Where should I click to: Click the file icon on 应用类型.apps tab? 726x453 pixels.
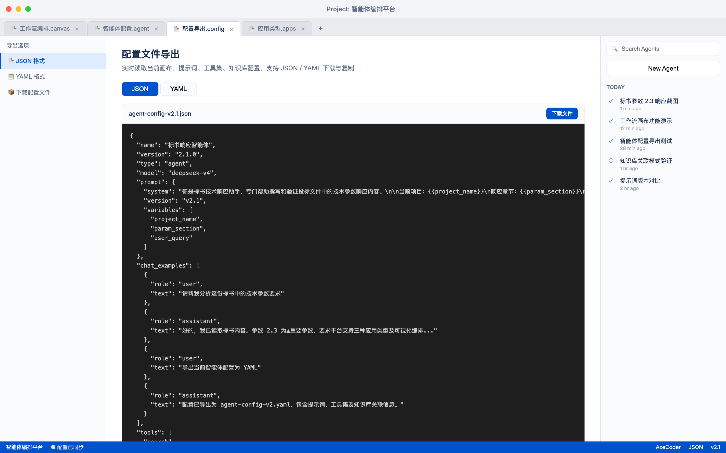pyautogui.click(x=252, y=28)
